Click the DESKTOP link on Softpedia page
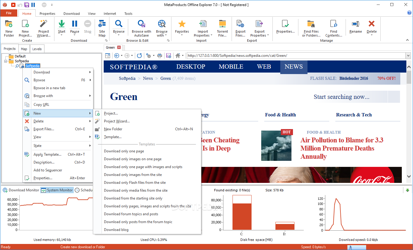 [x=191, y=67]
